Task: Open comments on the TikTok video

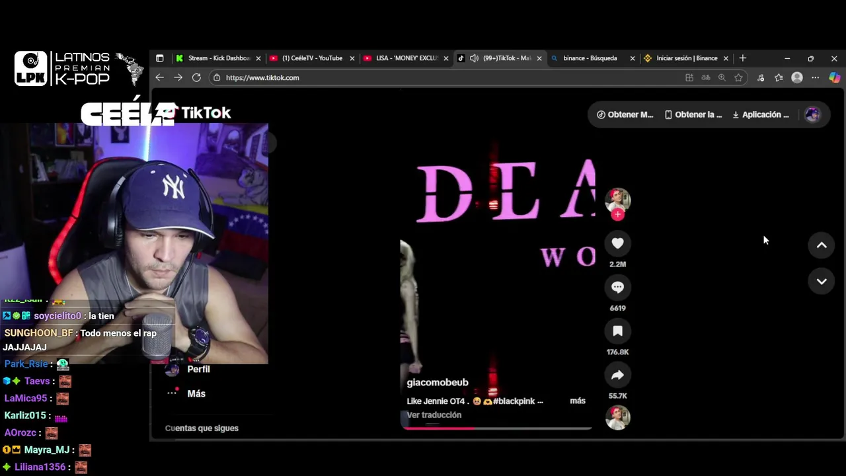Action: 617,287
